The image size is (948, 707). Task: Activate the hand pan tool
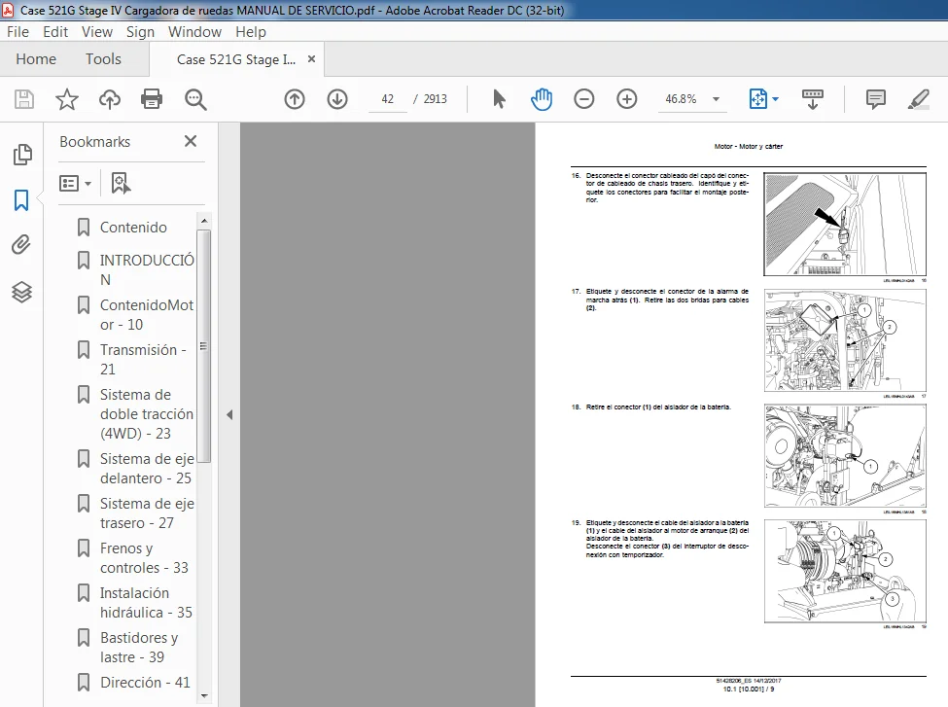(x=542, y=98)
